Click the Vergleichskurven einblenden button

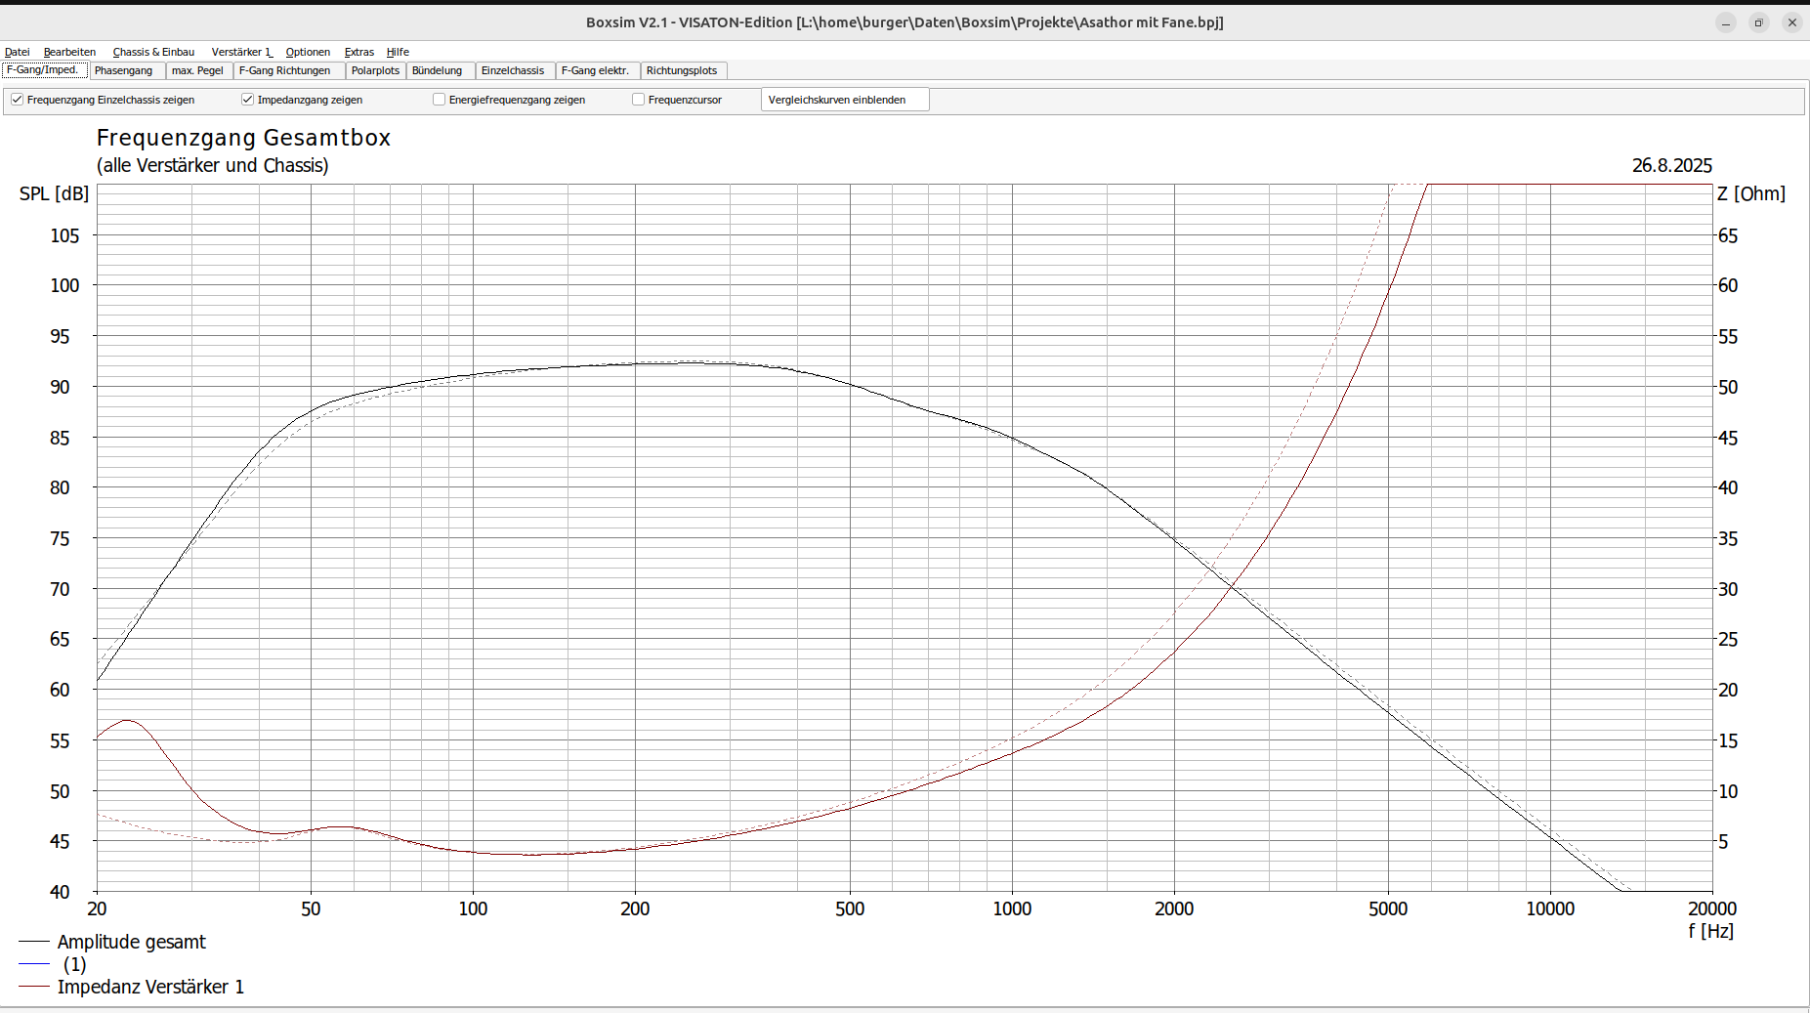coord(844,100)
